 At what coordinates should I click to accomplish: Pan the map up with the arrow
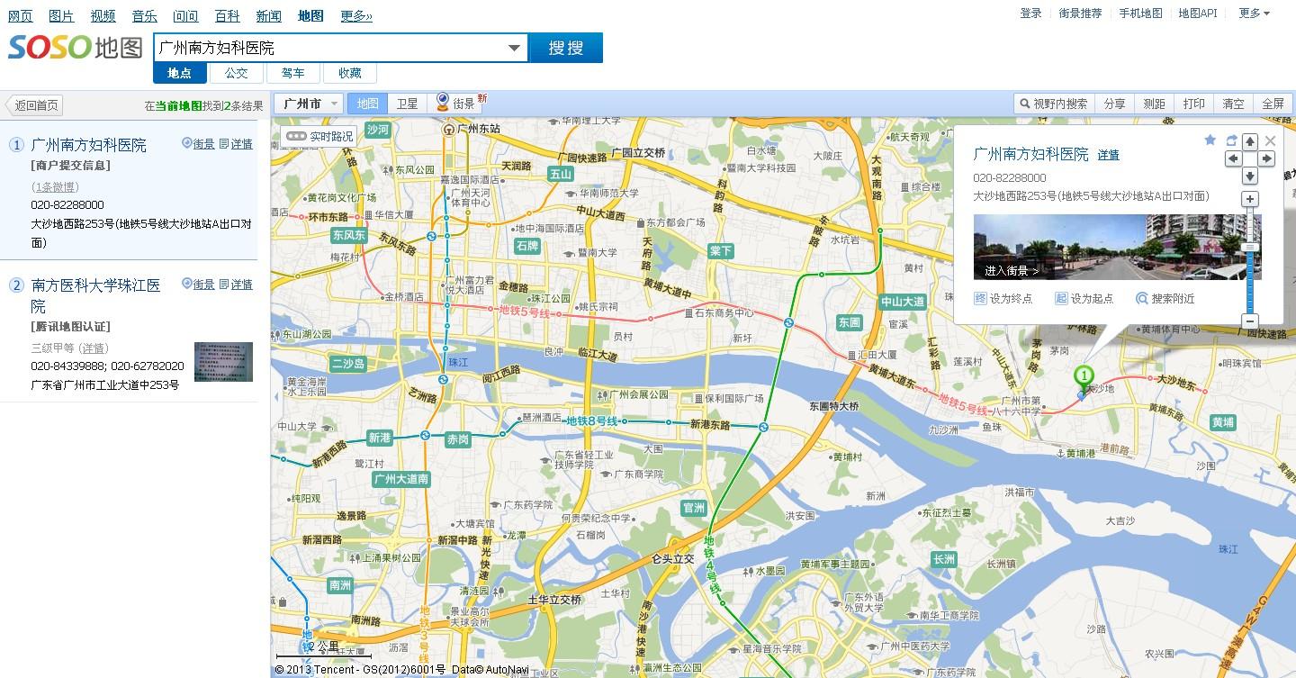[1250, 141]
